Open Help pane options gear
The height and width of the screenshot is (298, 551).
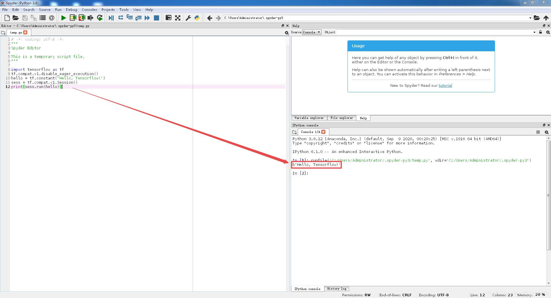(x=548, y=32)
